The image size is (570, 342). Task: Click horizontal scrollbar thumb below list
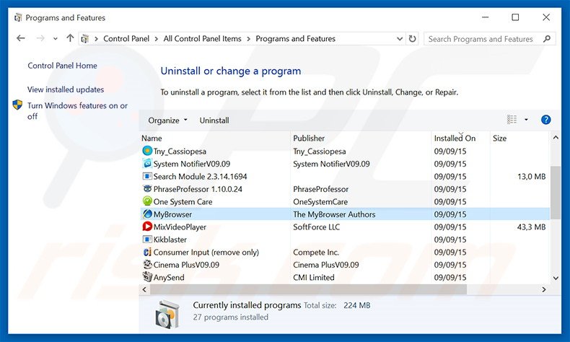[308, 289]
